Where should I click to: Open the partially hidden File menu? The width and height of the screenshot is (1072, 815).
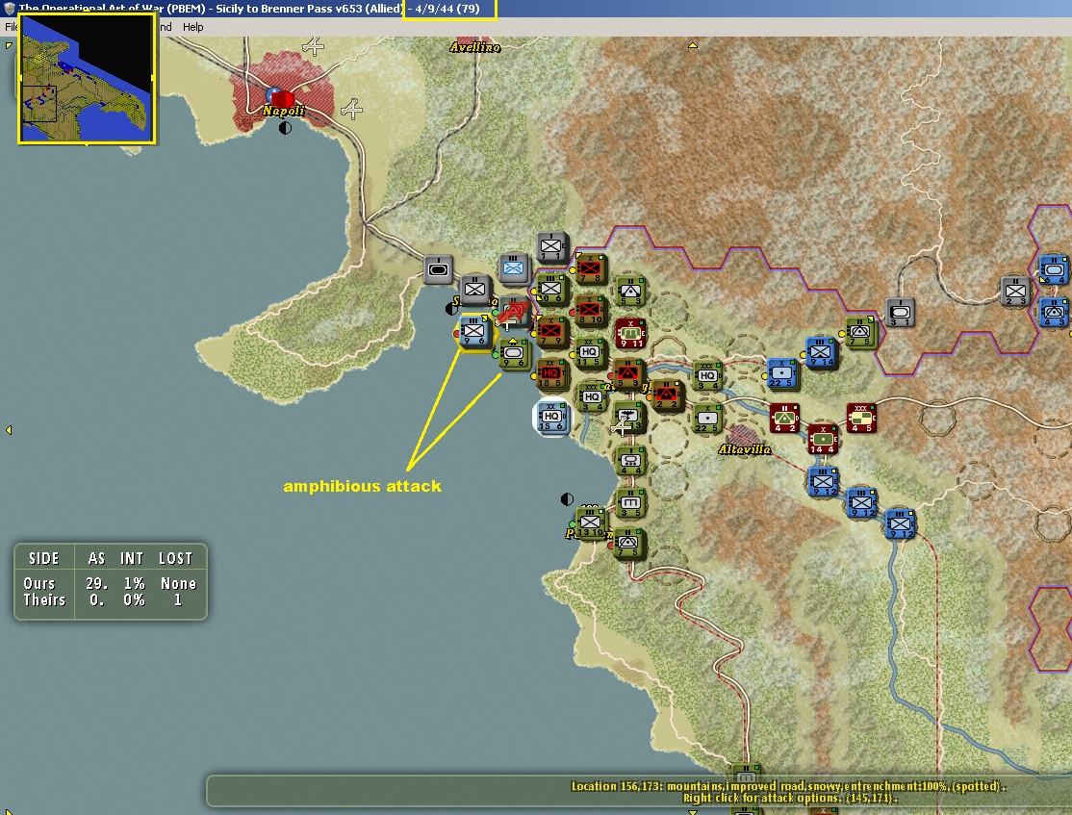coord(11,27)
